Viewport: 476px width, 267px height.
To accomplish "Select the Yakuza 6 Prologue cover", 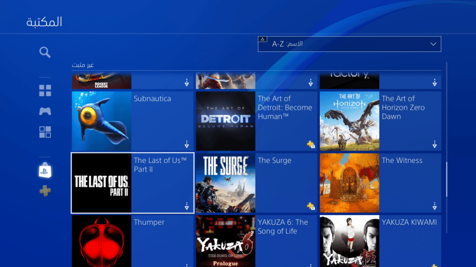I will click(x=225, y=241).
